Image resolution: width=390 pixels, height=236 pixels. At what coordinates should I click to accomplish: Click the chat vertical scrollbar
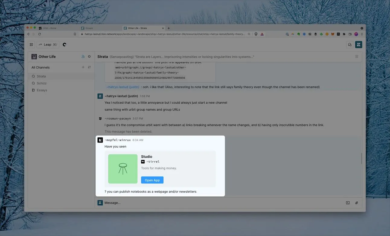pos(361,158)
